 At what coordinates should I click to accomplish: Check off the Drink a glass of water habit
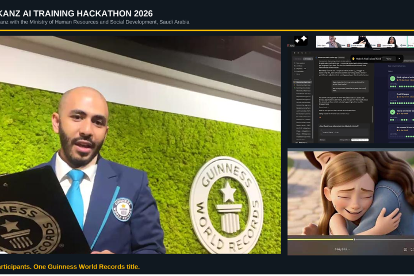[x=393, y=79]
